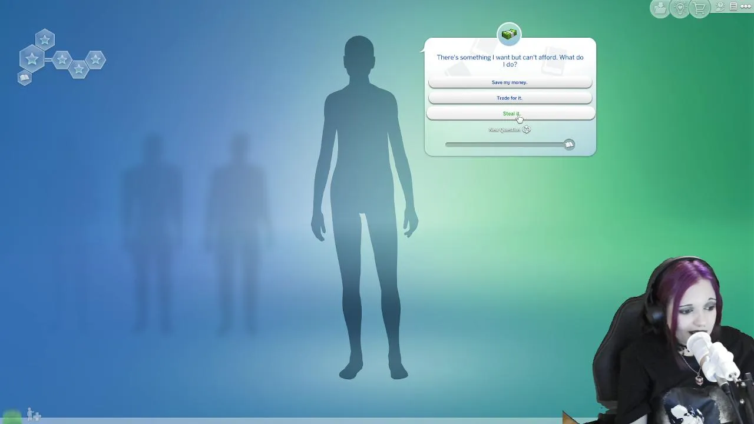Request a New Question
The width and height of the screenshot is (754, 424).
tap(504, 130)
